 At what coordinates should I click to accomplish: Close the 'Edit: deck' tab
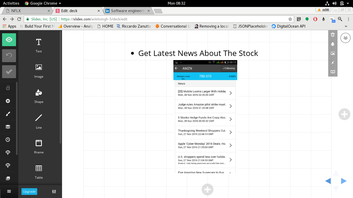[98, 11]
